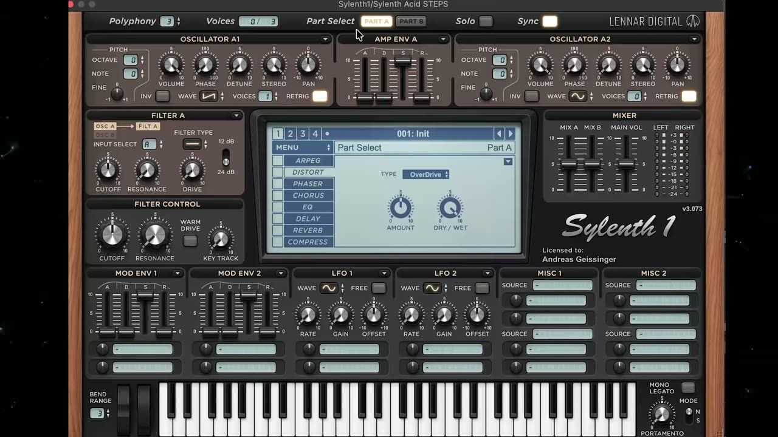Click the Oscillator A1 Fine tune knob
Screen dimensions: 778x437
point(117,94)
